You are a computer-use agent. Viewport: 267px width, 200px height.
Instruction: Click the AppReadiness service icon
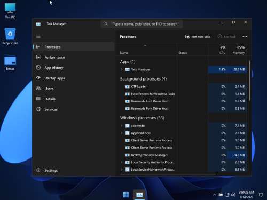(x=127, y=133)
